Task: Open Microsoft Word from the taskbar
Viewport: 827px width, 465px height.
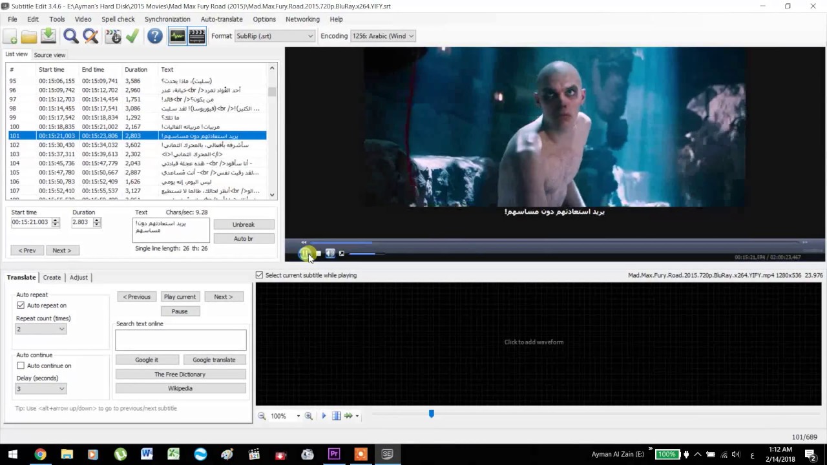Action: click(146, 454)
